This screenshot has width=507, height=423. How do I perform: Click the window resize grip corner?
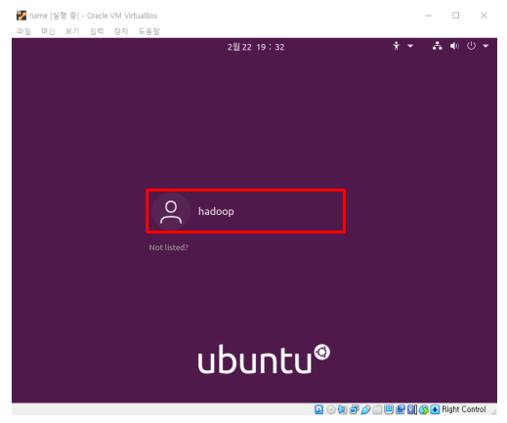(493, 412)
